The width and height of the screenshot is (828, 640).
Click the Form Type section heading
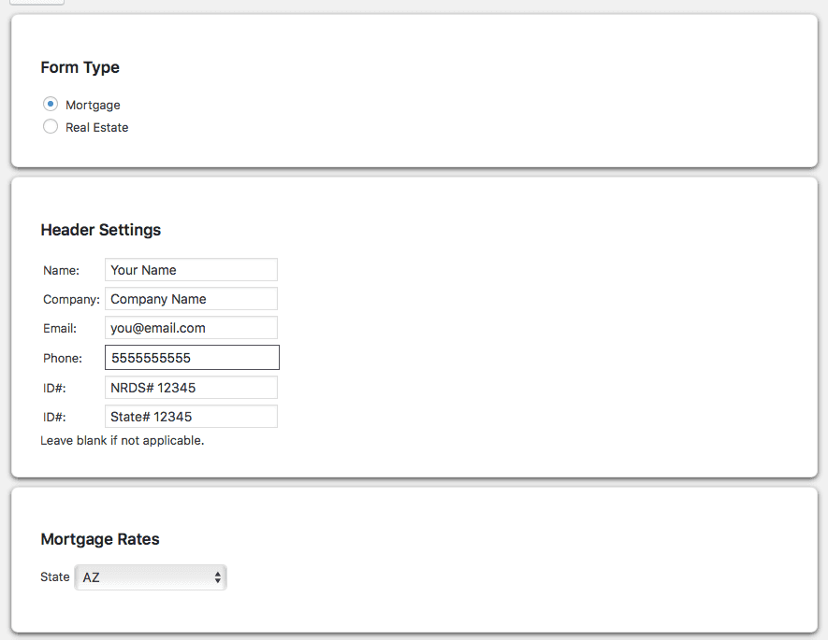pyautogui.click(x=80, y=67)
